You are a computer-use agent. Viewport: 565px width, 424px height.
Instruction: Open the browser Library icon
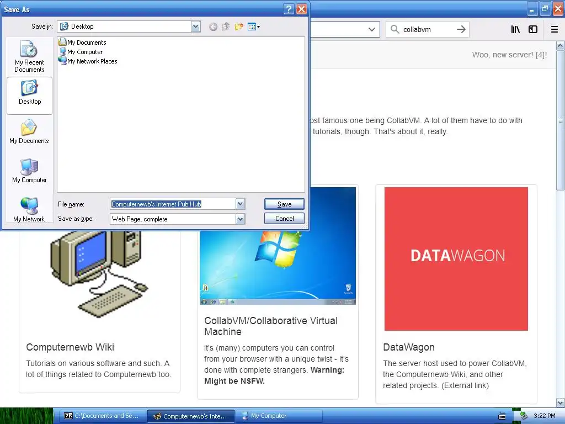[x=515, y=29]
